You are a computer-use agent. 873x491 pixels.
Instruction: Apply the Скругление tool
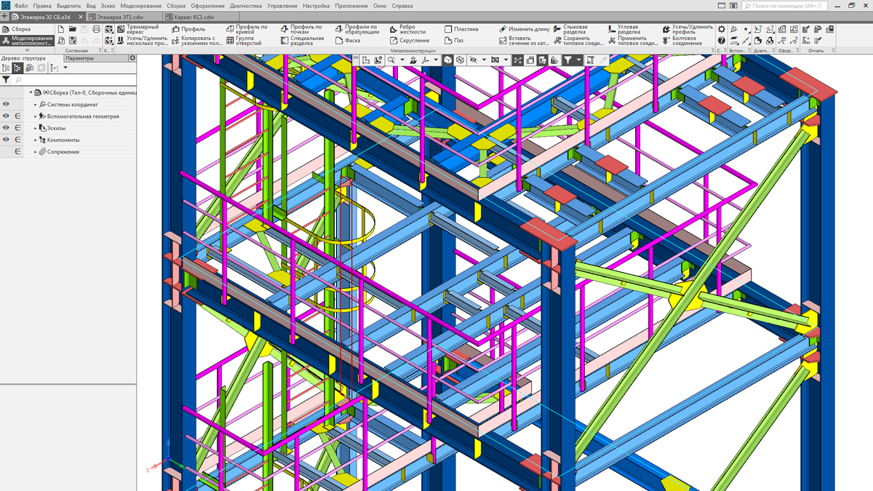coord(409,41)
